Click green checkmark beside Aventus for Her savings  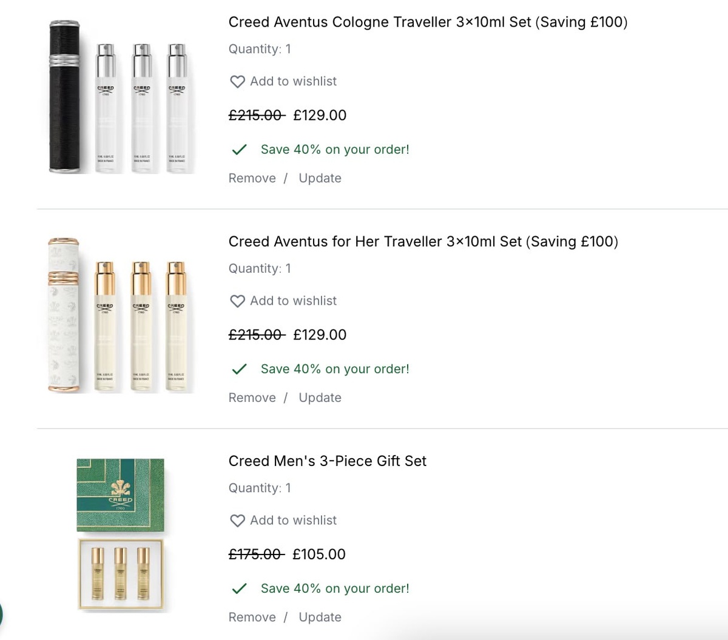tap(240, 369)
